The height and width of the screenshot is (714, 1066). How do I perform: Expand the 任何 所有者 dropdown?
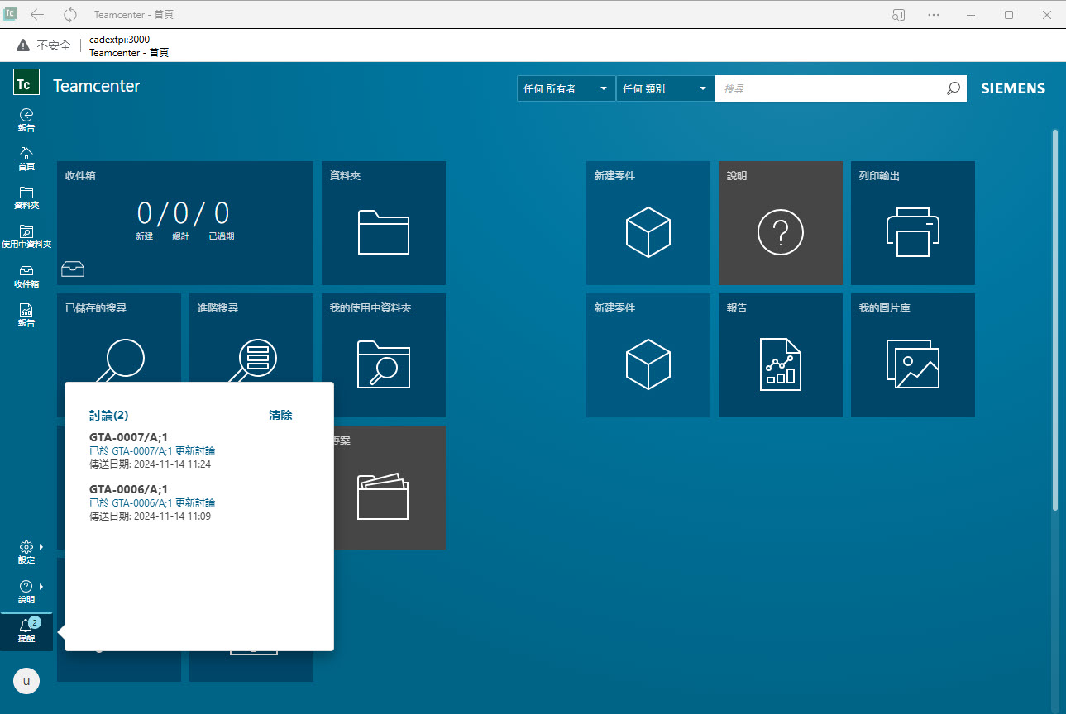[x=566, y=88]
